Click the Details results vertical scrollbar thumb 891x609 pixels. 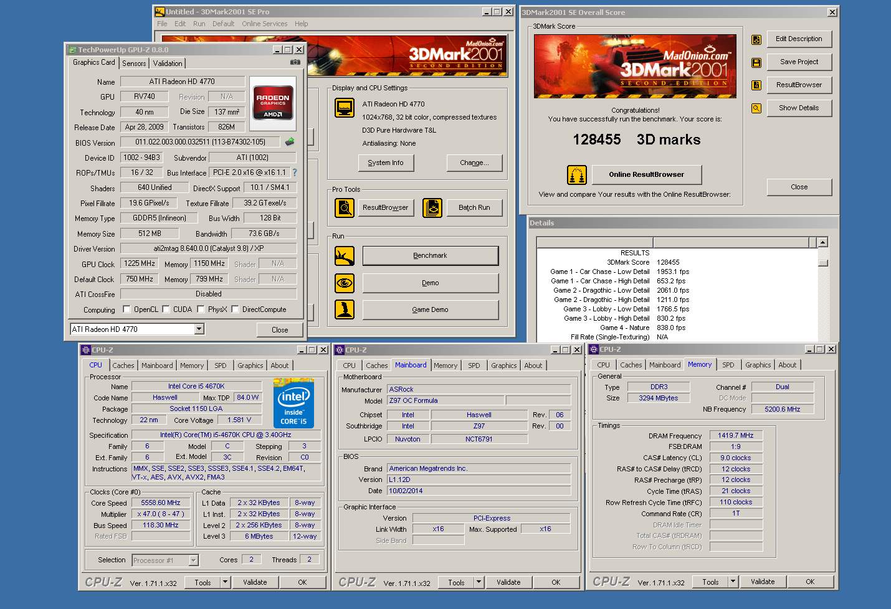[823, 262]
